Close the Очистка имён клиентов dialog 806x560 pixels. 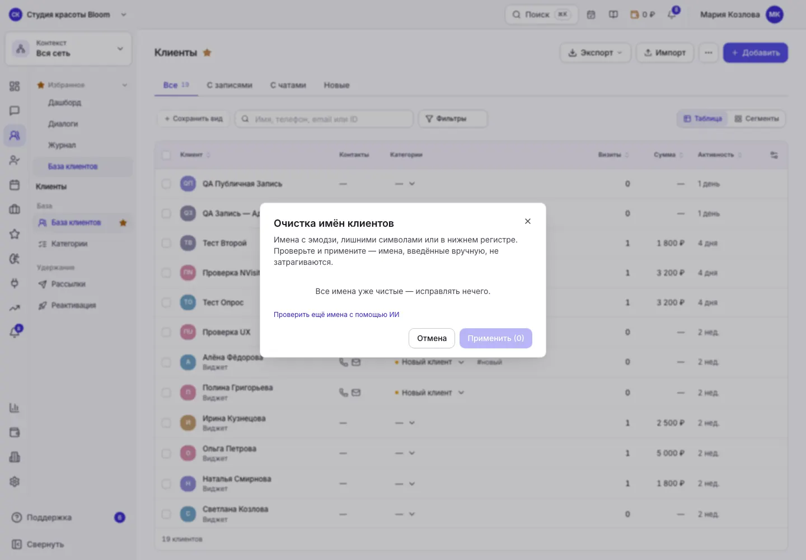[x=528, y=221]
